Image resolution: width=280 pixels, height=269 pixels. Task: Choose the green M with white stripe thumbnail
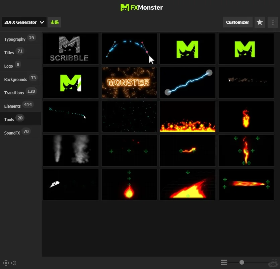(71, 83)
